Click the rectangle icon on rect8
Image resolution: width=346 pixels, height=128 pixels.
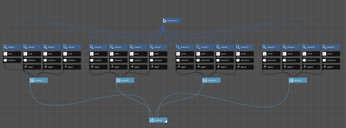tap(112, 54)
